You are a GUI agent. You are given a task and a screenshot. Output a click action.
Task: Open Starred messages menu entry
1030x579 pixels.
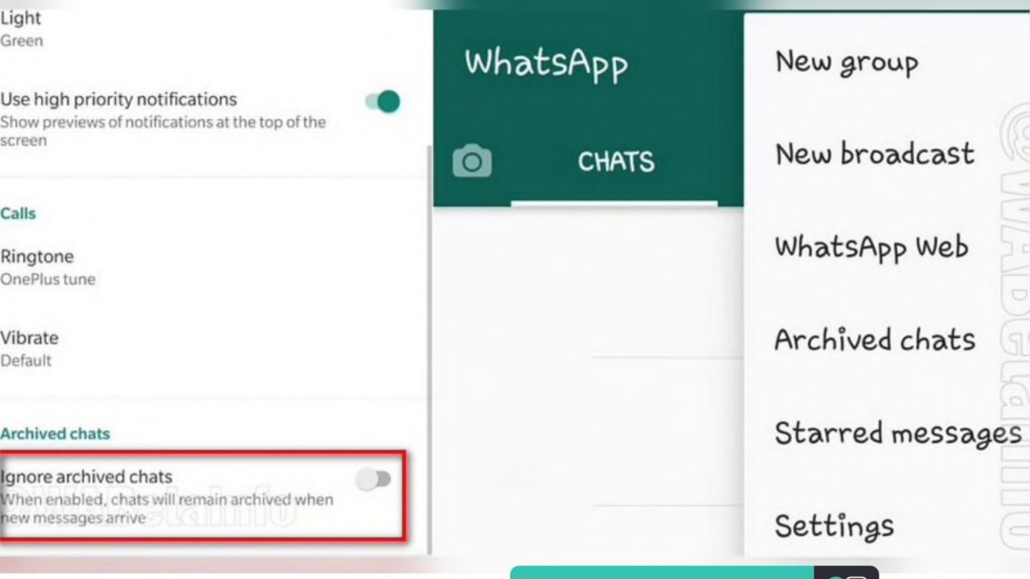point(898,433)
